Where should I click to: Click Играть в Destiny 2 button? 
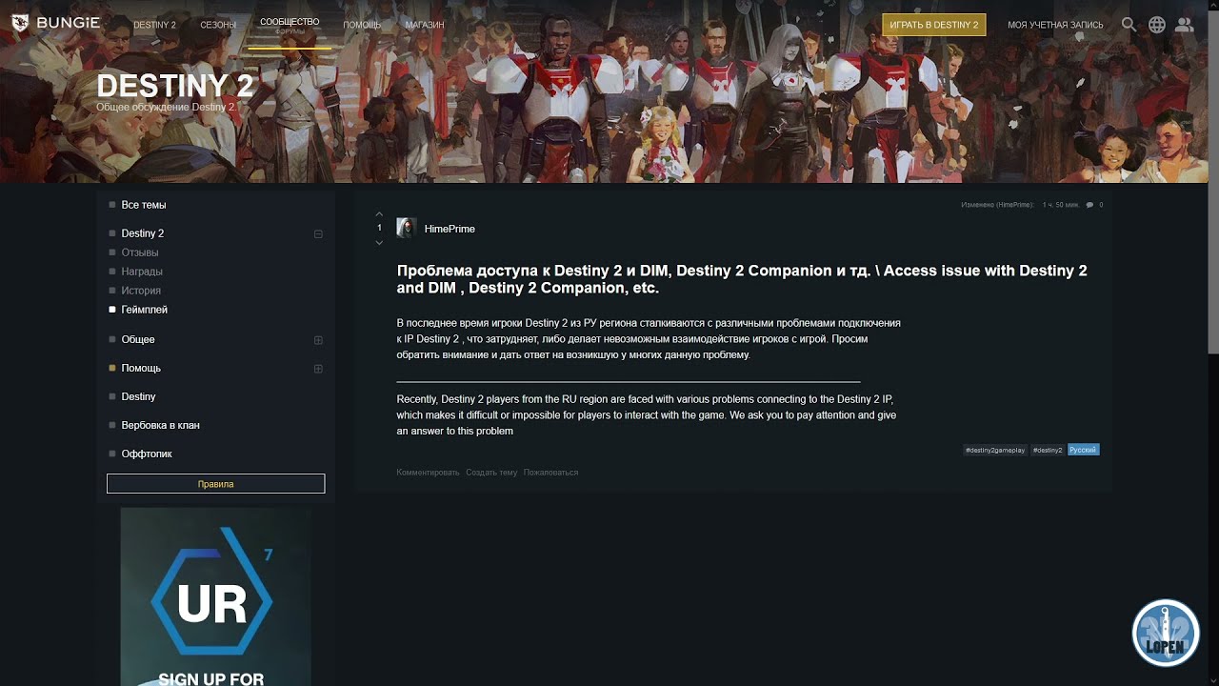(x=933, y=25)
